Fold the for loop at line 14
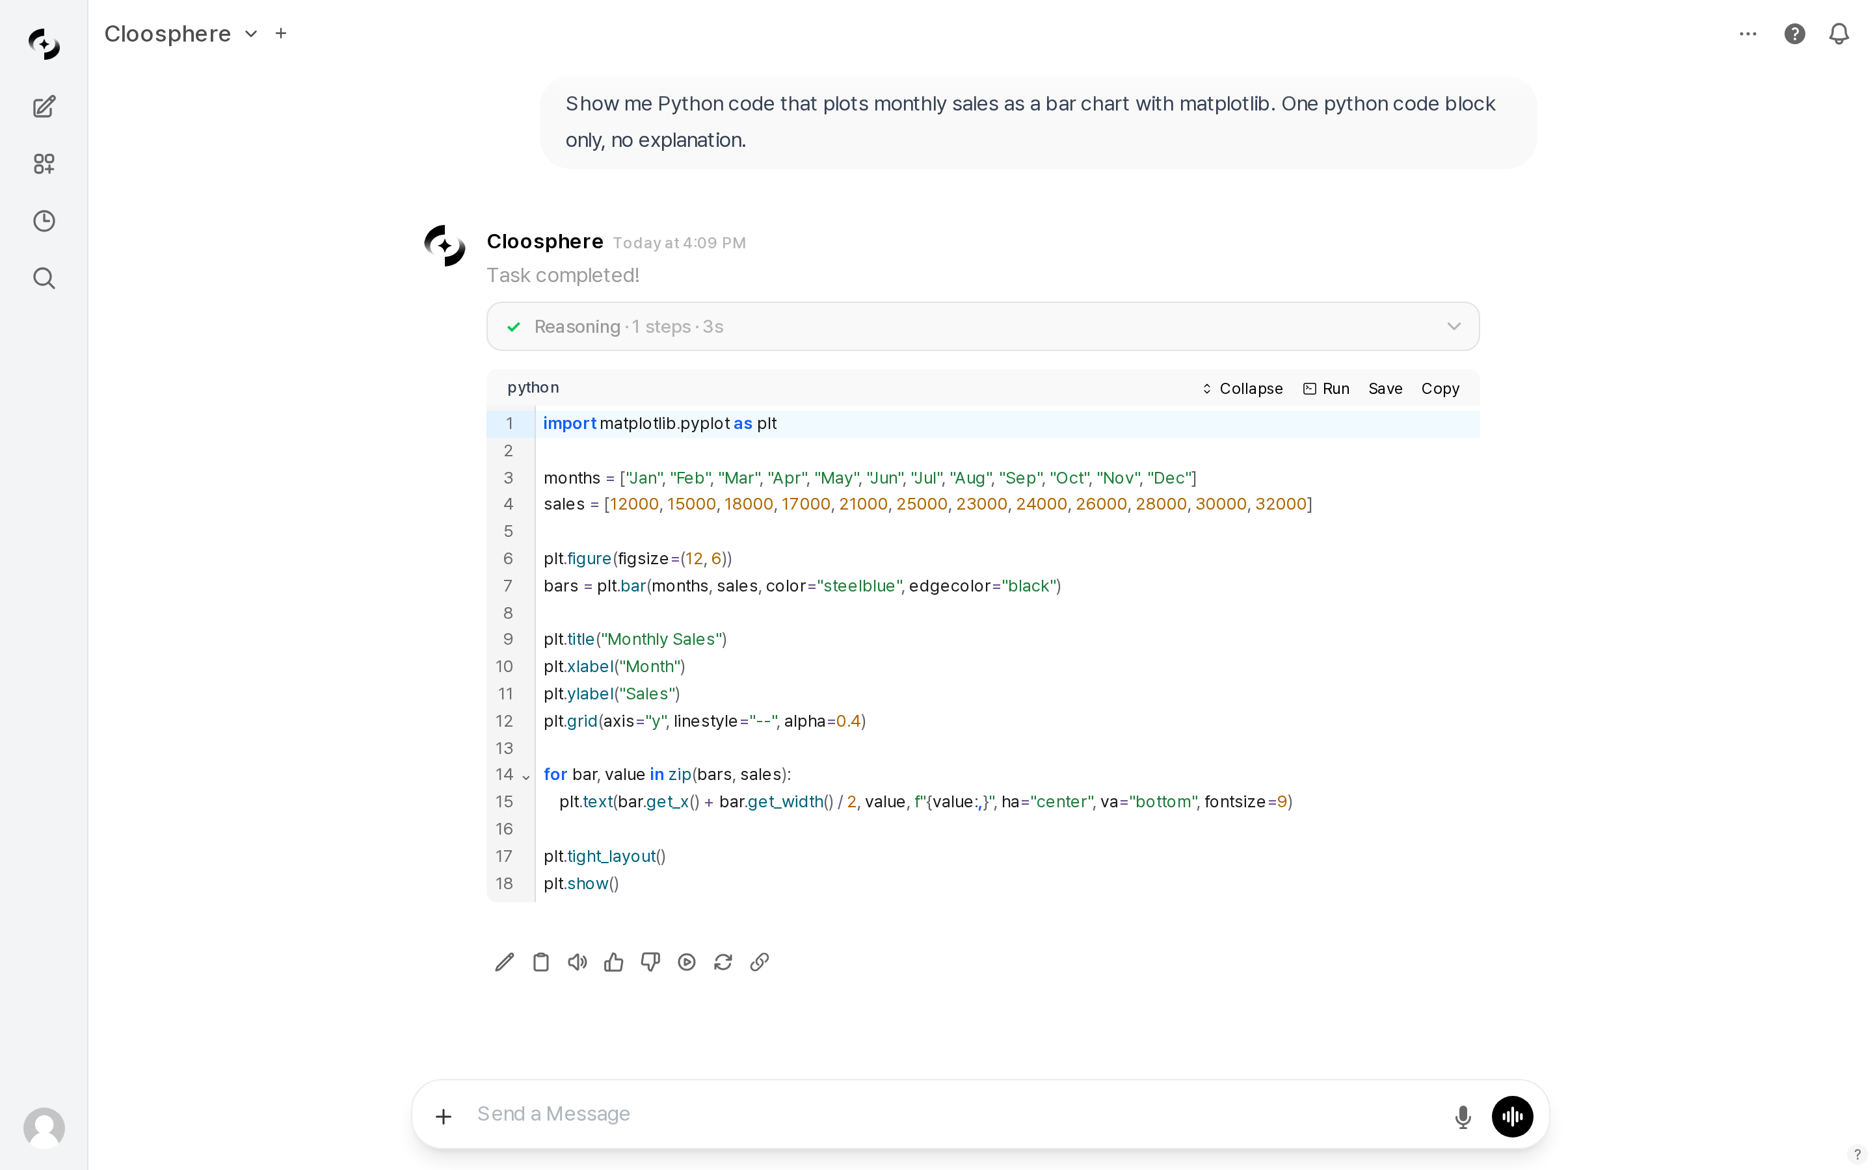This screenshot has width=1873, height=1170. (x=526, y=776)
